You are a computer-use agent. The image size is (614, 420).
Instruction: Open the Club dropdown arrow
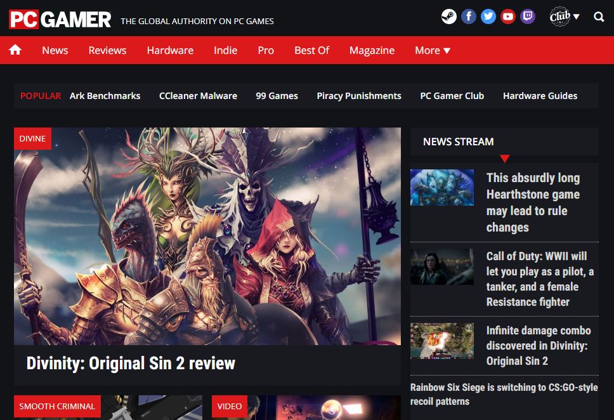(577, 16)
